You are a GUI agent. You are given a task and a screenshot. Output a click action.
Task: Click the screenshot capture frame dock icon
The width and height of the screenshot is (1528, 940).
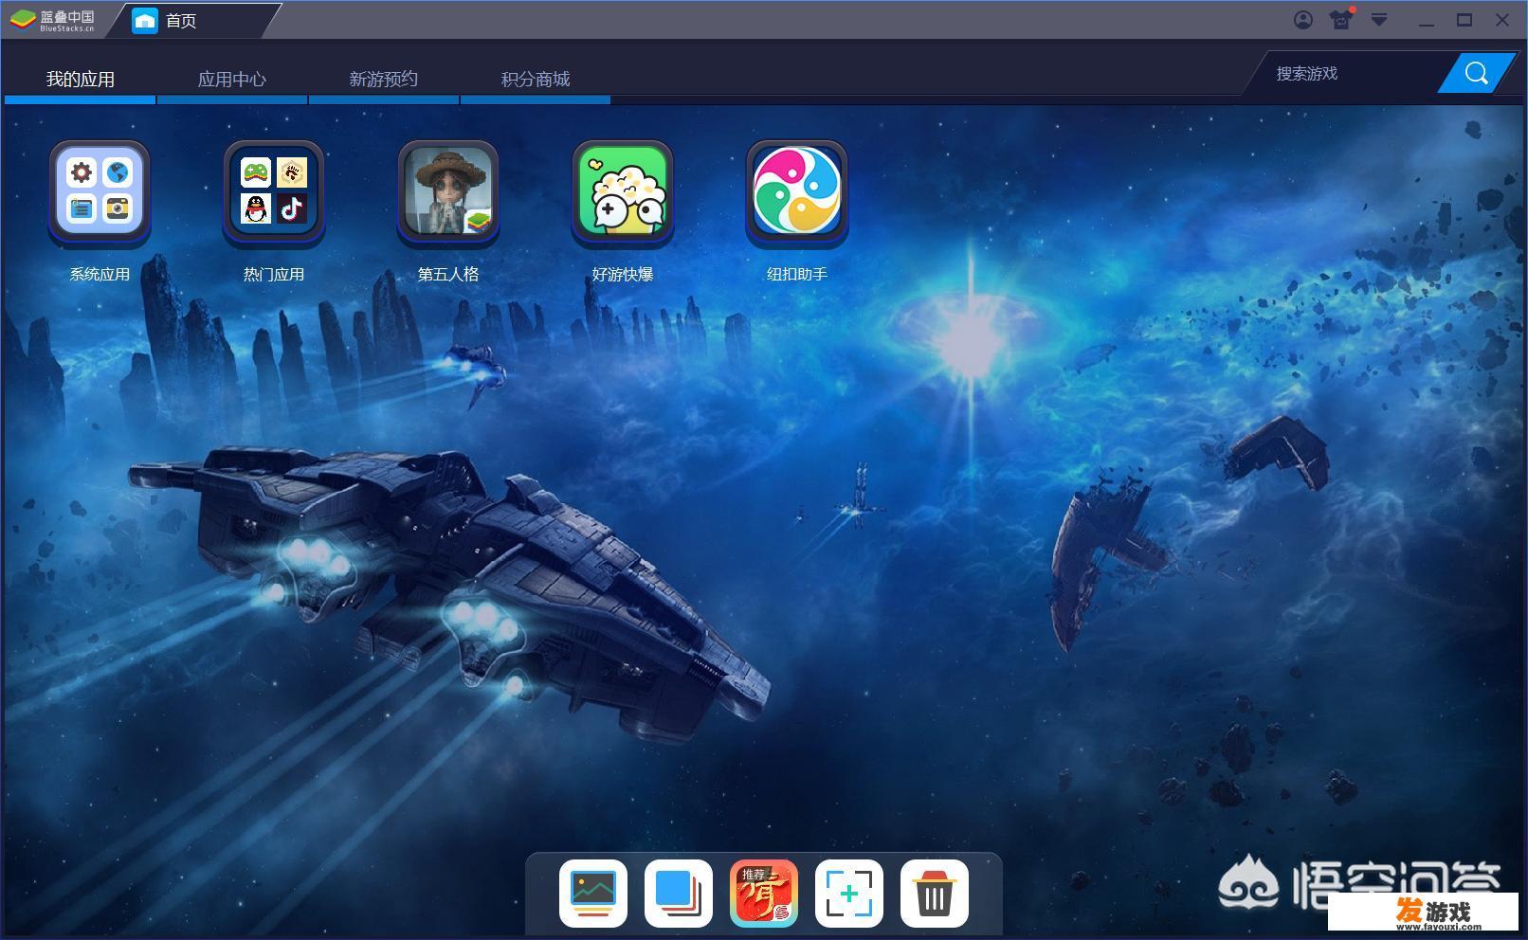(x=849, y=894)
